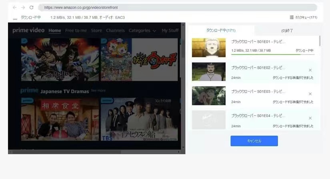Click the キャンセル button

click(254, 141)
